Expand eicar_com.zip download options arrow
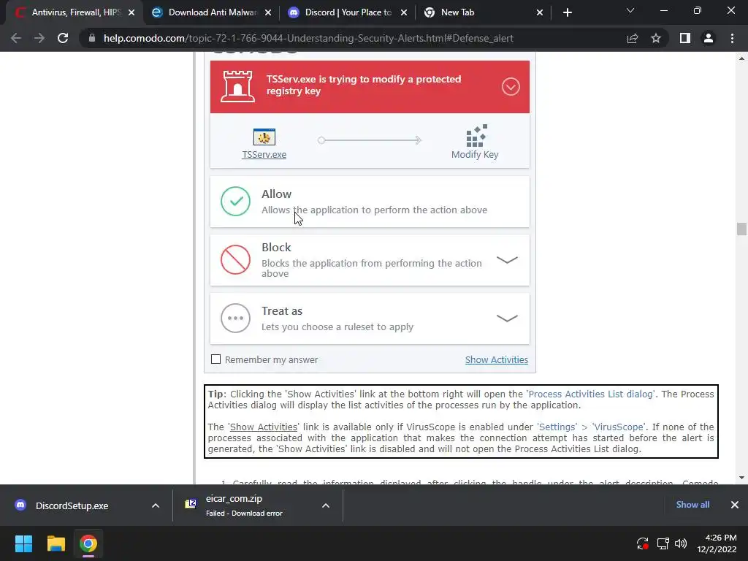 [326, 505]
